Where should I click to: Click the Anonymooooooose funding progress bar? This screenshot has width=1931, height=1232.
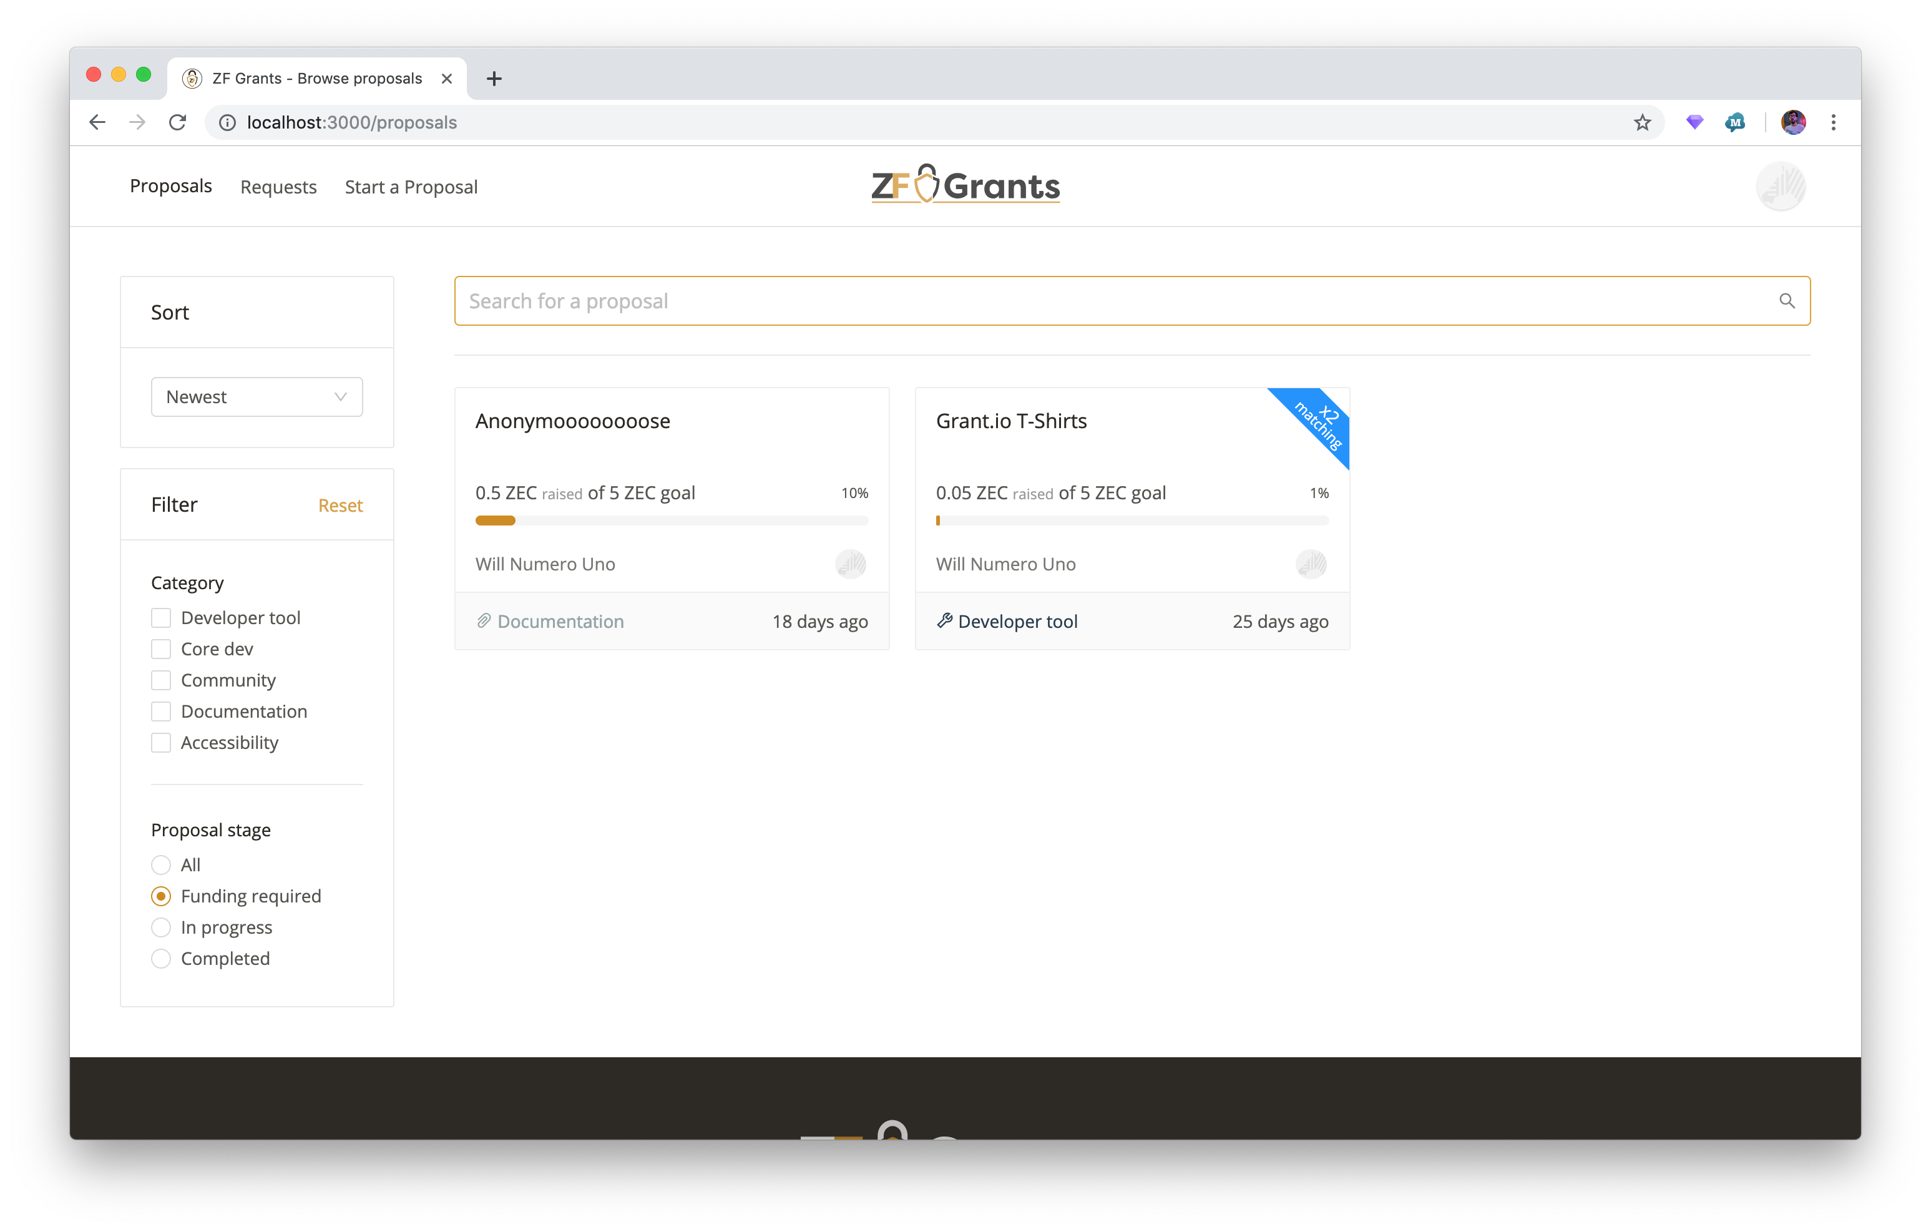coord(671,521)
